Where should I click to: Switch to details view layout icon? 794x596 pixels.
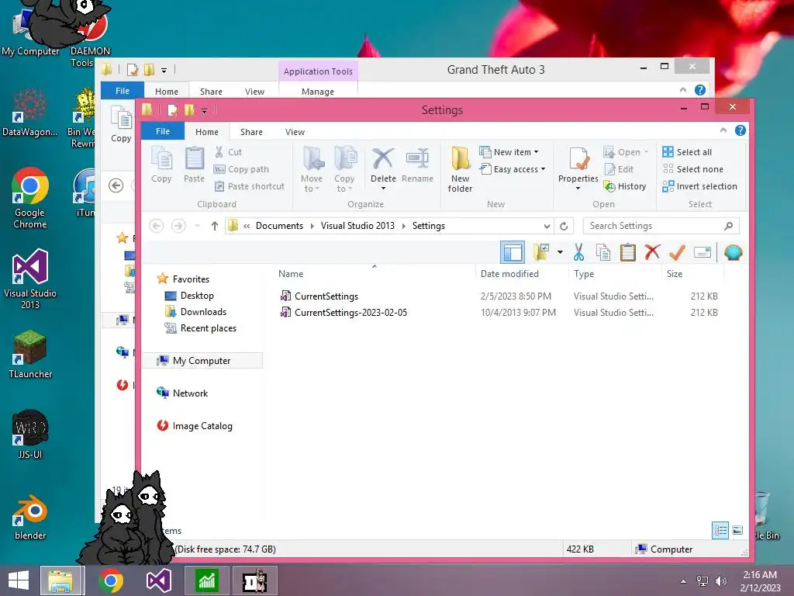(x=720, y=531)
